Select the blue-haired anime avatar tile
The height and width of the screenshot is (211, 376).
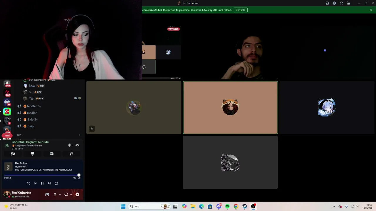coord(327,108)
